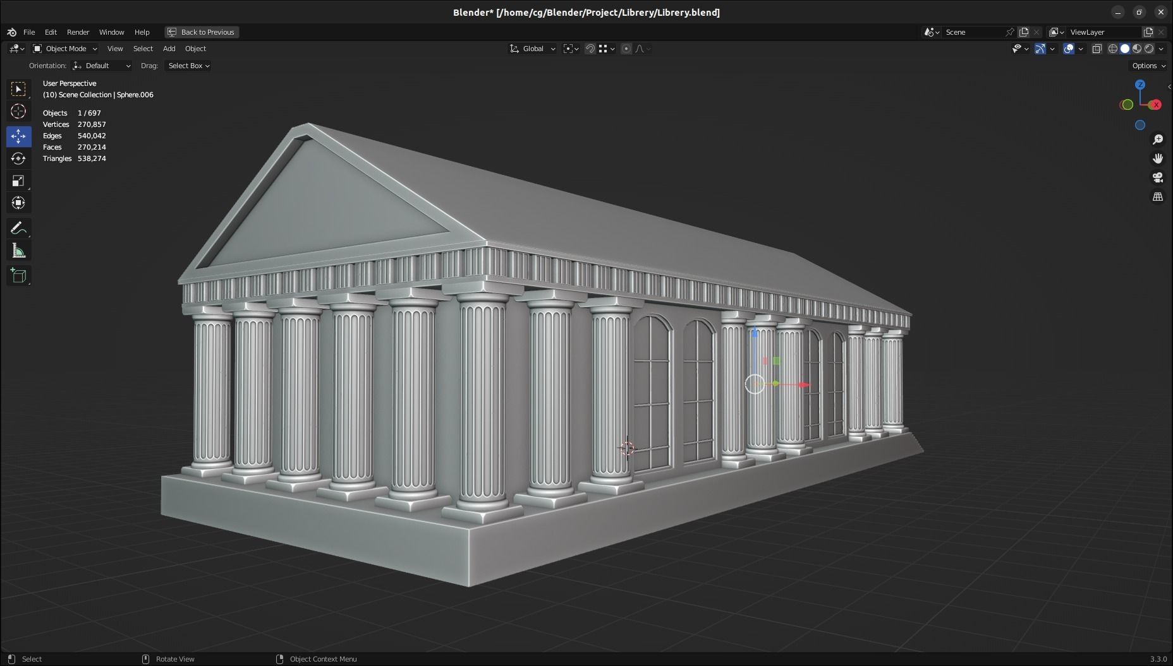Open the Render menu
Screen dimensions: 1173x666
[78, 32]
